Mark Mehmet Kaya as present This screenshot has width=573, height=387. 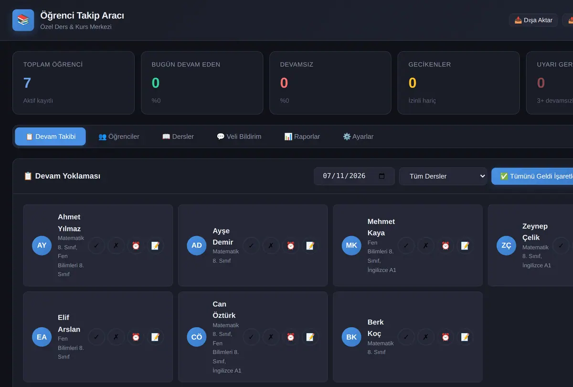click(x=406, y=245)
